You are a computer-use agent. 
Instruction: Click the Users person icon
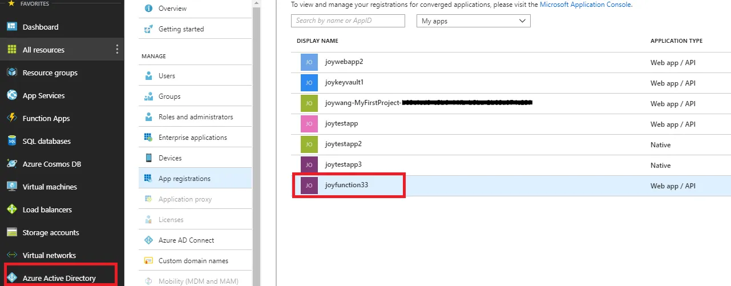coord(149,76)
